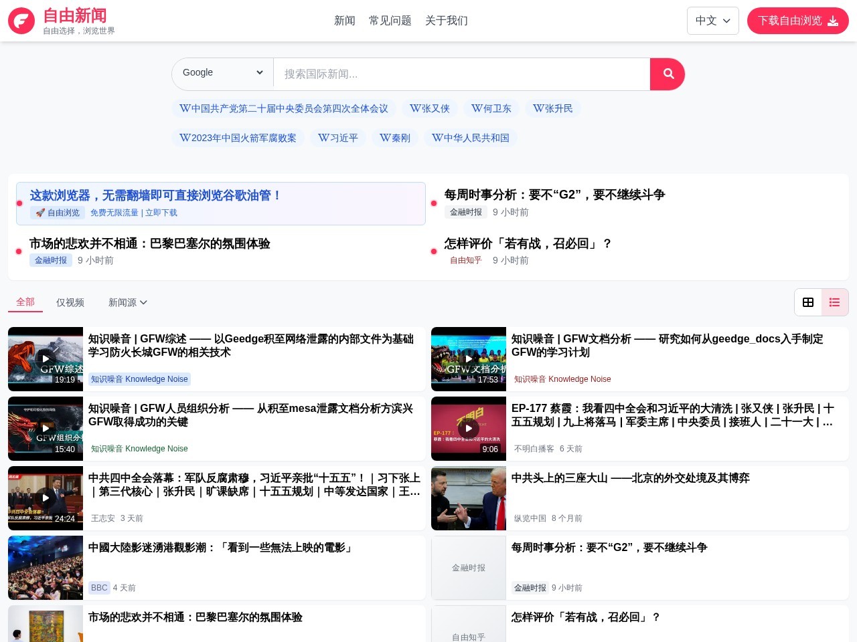Click the 中国共产党第二十届中央委员会第四次全体会议 tag
The image size is (857, 642).
pyautogui.click(x=284, y=108)
